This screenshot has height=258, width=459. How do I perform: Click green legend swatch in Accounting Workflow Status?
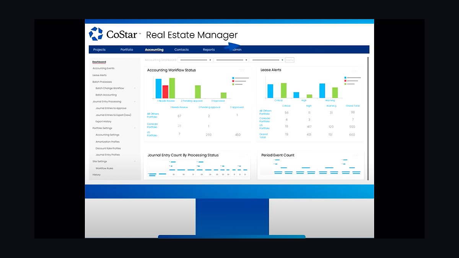[x=233, y=84]
